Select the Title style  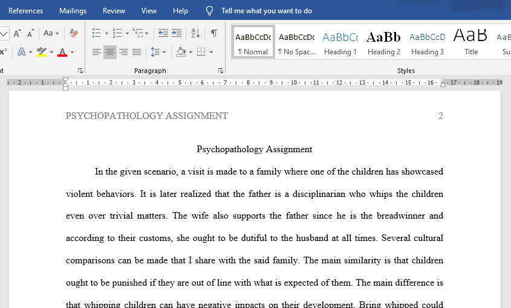pos(471,42)
